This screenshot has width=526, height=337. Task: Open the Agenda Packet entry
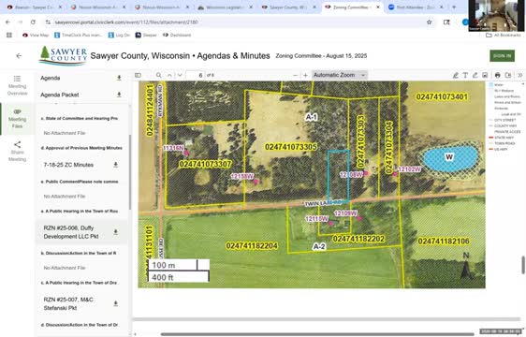click(x=60, y=95)
